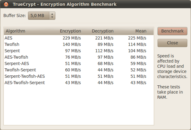Click the Close button
This screenshot has width=191, height=130.
pos(172,43)
